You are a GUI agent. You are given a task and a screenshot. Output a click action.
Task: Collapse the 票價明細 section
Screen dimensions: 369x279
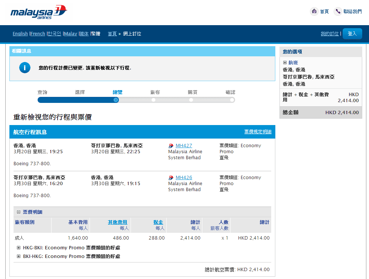[18, 212]
